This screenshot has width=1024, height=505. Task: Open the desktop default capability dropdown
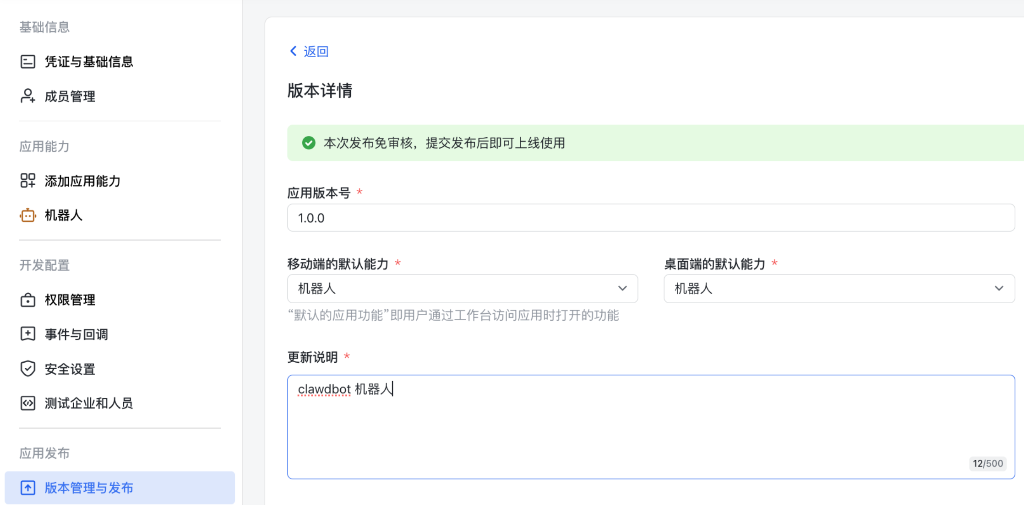tap(839, 289)
